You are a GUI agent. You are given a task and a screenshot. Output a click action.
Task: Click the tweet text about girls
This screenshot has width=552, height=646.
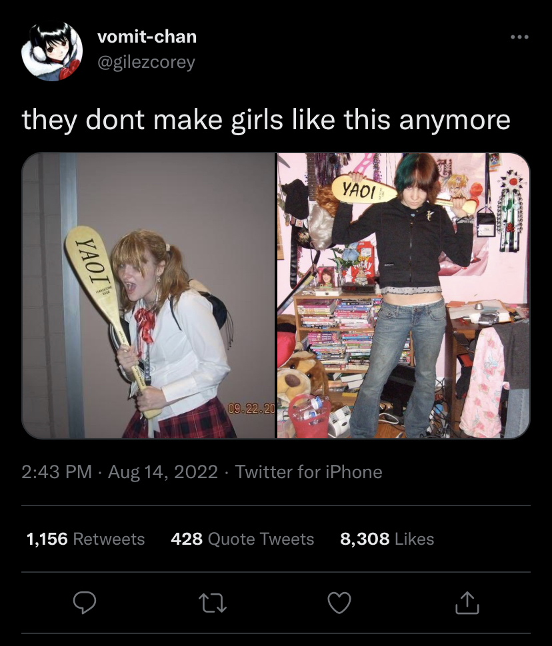(266, 120)
